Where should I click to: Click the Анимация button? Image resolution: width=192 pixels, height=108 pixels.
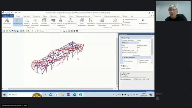136,55
